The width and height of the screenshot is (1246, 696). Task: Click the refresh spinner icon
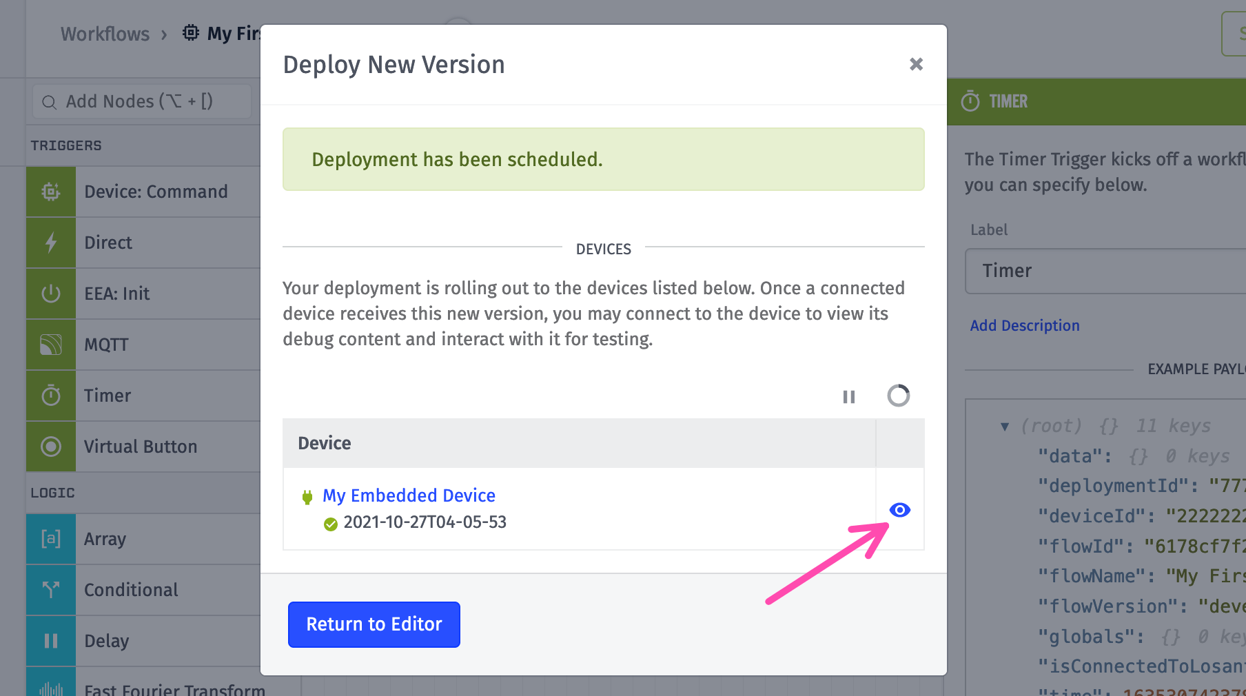(x=898, y=396)
